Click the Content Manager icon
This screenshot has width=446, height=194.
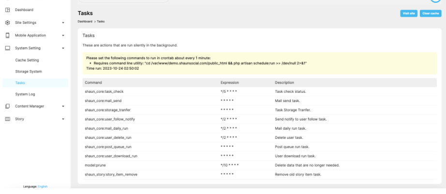pyautogui.click(x=7, y=106)
